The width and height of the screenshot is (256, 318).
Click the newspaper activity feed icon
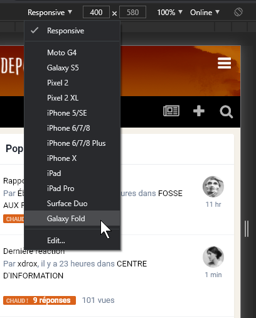(x=171, y=111)
